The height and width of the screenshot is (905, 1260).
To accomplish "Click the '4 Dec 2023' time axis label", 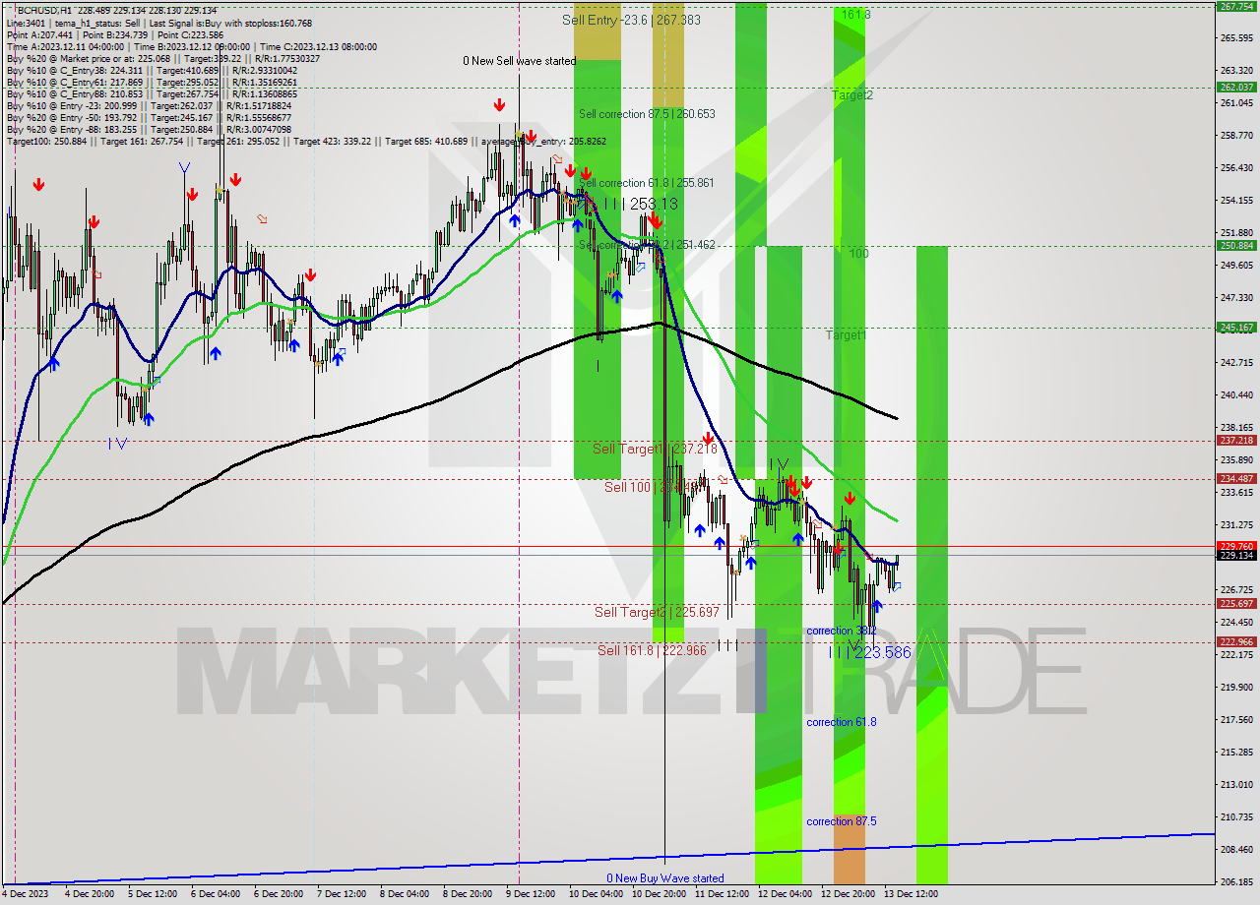I will coord(26,895).
